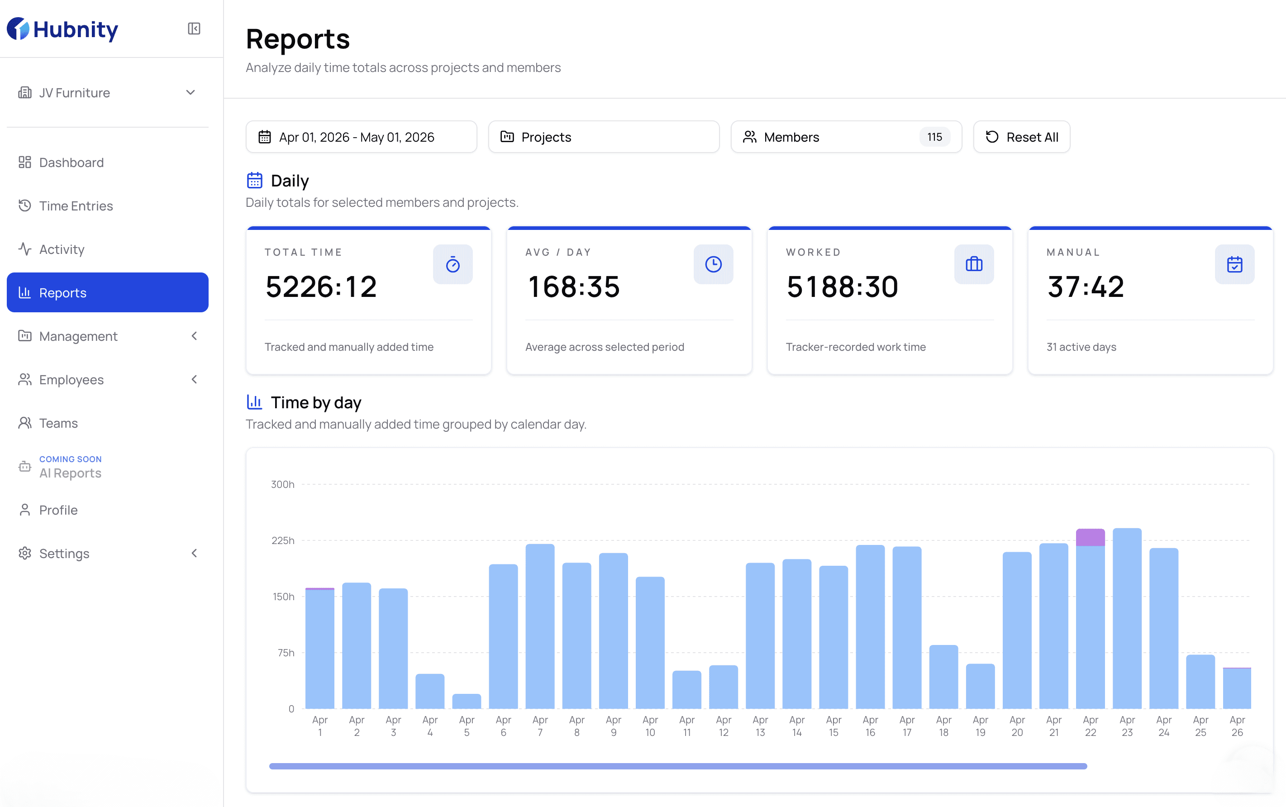Expand the Management chevron
The height and width of the screenshot is (807, 1286).
(194, 336)
